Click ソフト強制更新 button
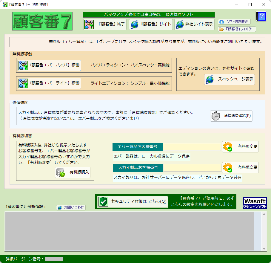271x263 pixels. [x=234, y=22]
